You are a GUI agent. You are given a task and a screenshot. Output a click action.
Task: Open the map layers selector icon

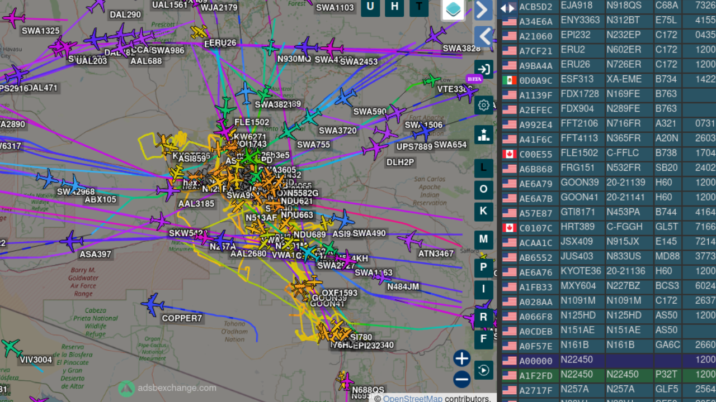pyautogui.click(x=453, y=9)
